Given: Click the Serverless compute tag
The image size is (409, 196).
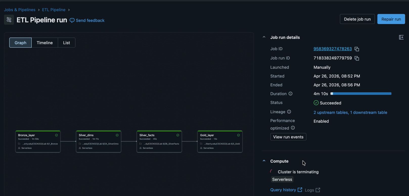Looking at the screenshot, I should click(282, 179).
